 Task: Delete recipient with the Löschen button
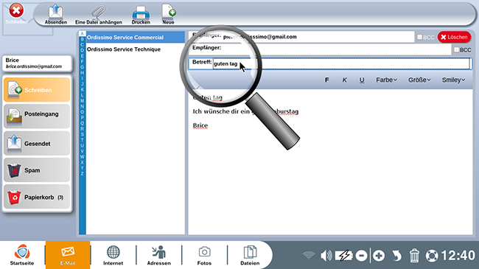[x=454, y=37]
